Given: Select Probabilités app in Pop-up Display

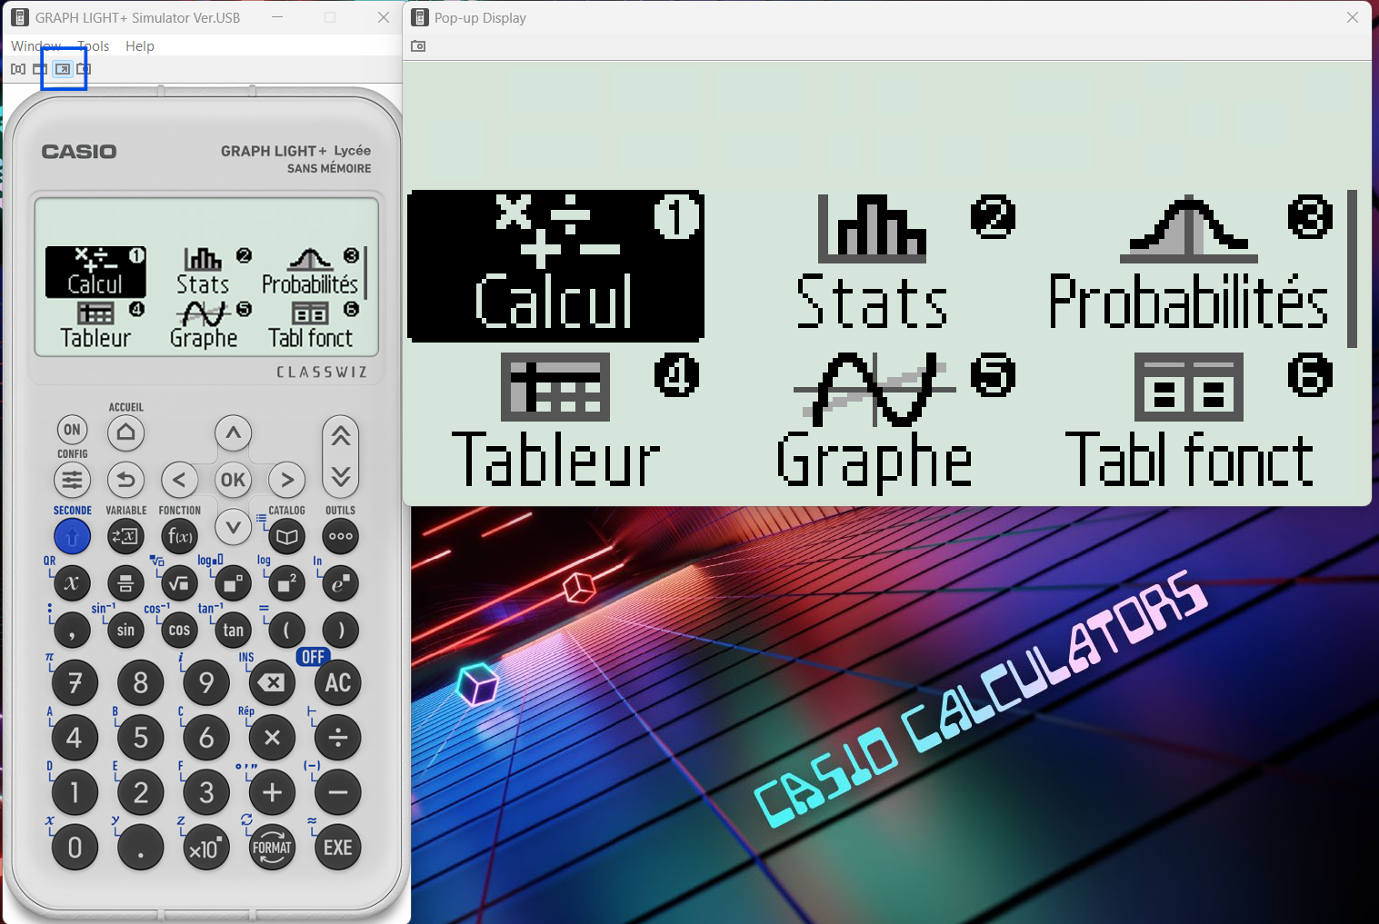Looking at the screenshot, I should coord(1189,265).
